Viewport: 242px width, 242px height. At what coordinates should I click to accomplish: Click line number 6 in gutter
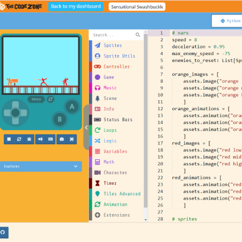[x=162, y=67]
